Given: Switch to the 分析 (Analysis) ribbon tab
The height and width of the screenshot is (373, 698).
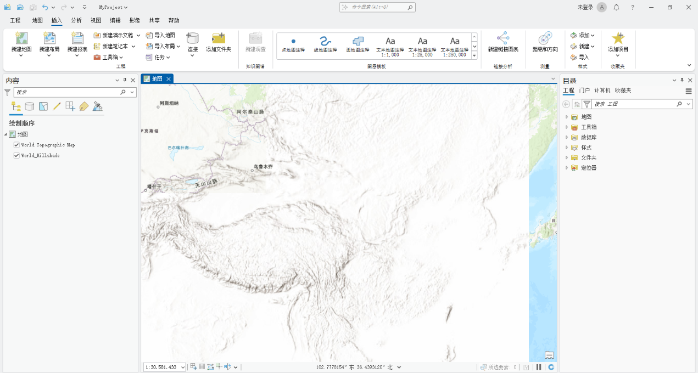Looking at the screenshot, I should click(x=76, y=20).
